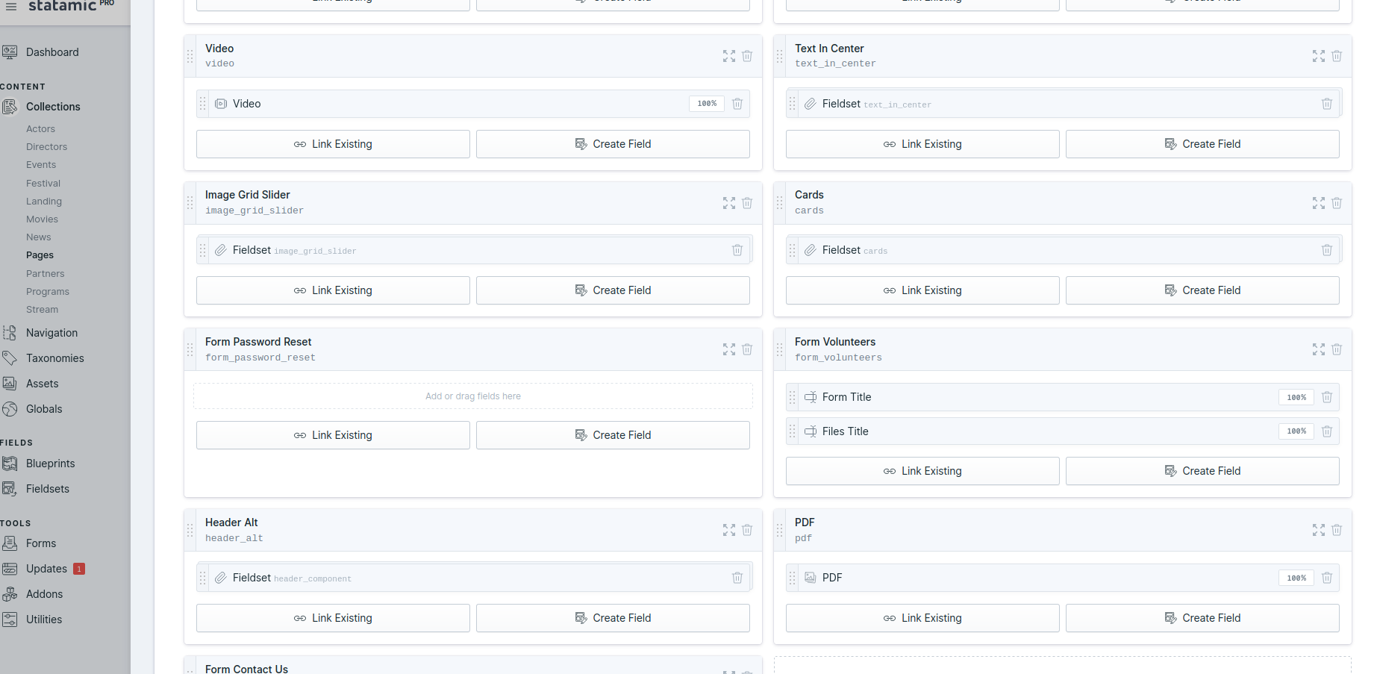Delete the Cards section
Screen dimensions: 1377x674
point(1337,203)
